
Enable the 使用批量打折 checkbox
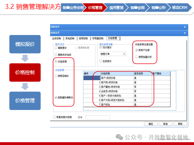coord(137,57)
